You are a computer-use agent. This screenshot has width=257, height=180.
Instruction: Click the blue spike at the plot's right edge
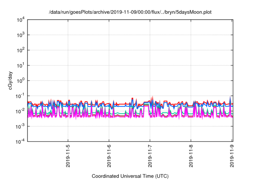[230, 97]
